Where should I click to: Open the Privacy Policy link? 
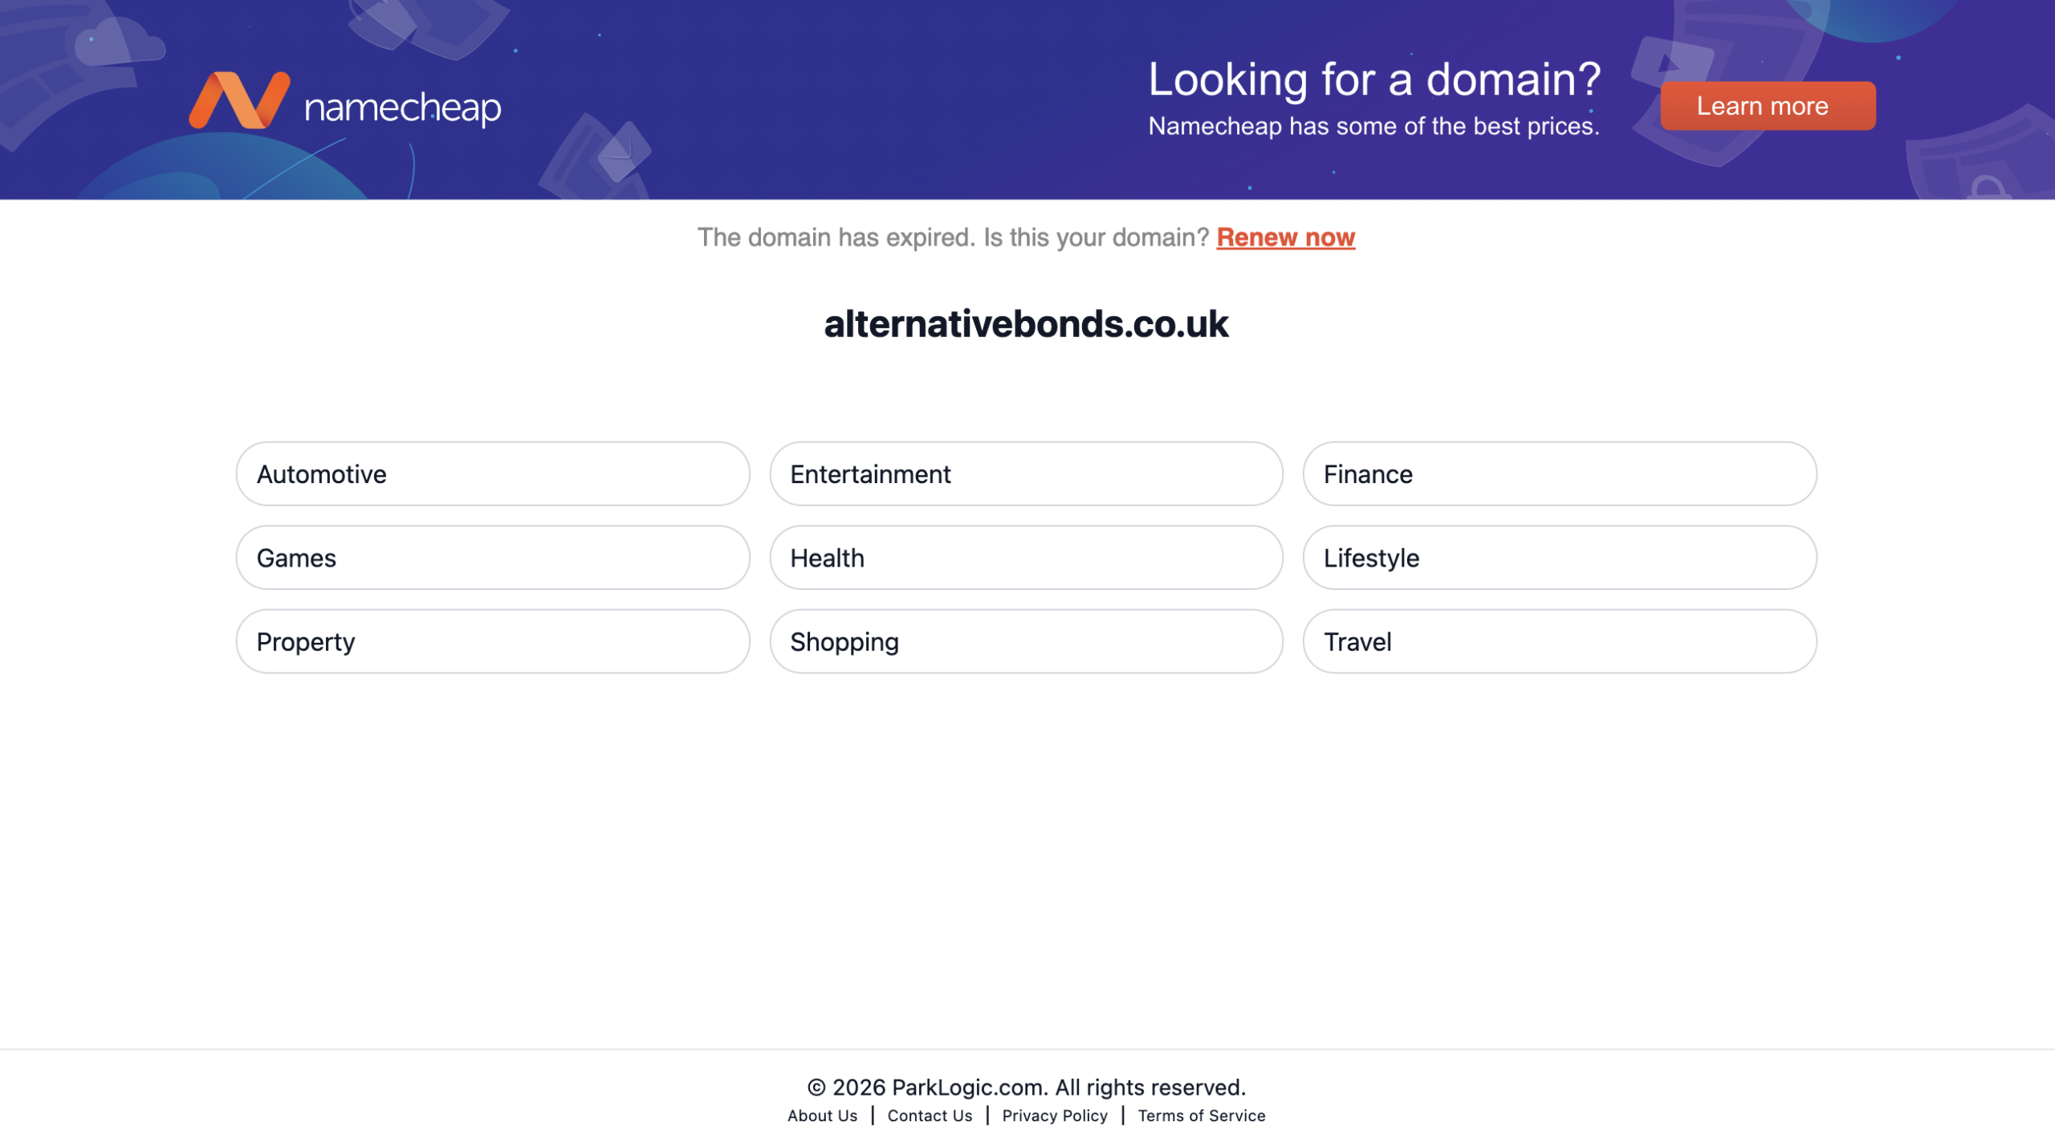pos(1055,1116)
